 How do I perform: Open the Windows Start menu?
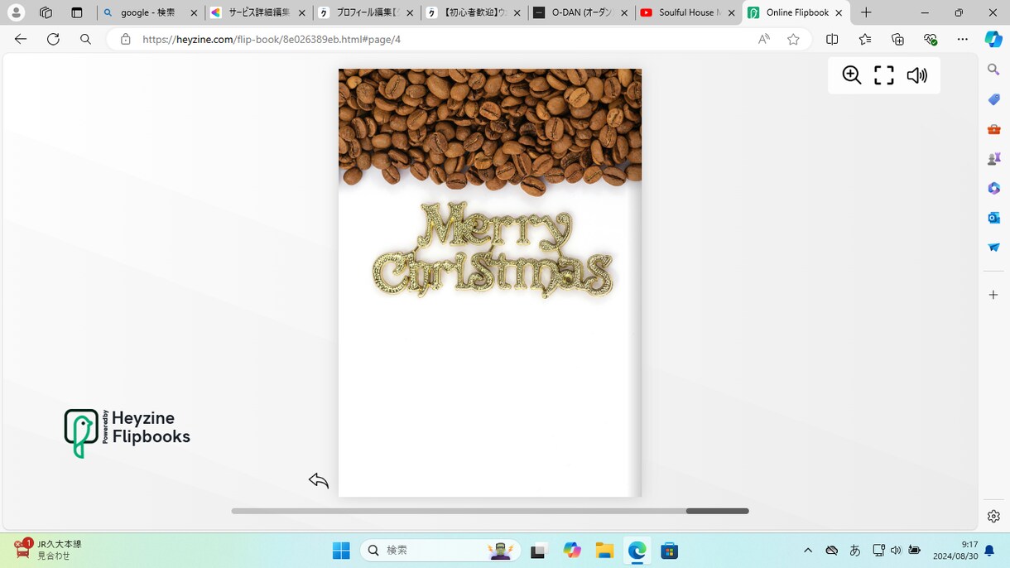tap(341, 551)
